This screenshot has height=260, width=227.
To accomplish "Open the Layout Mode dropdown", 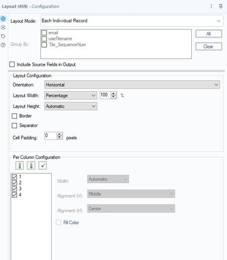I will [x=132, y=20].
